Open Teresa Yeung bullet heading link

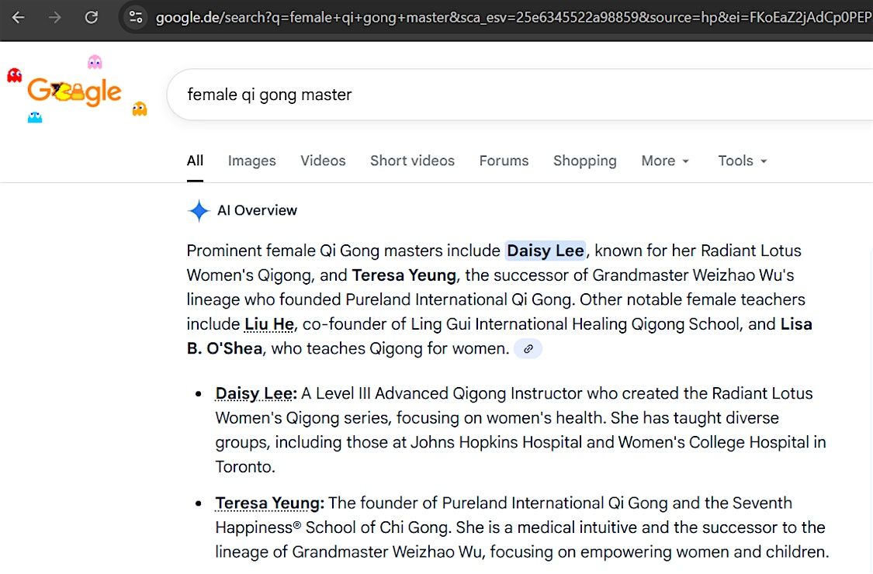pyautogui.click(x=269, y=503)
